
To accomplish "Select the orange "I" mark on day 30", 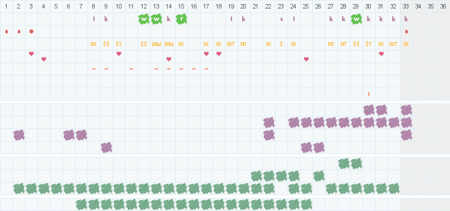I will (x=369, y=94).
